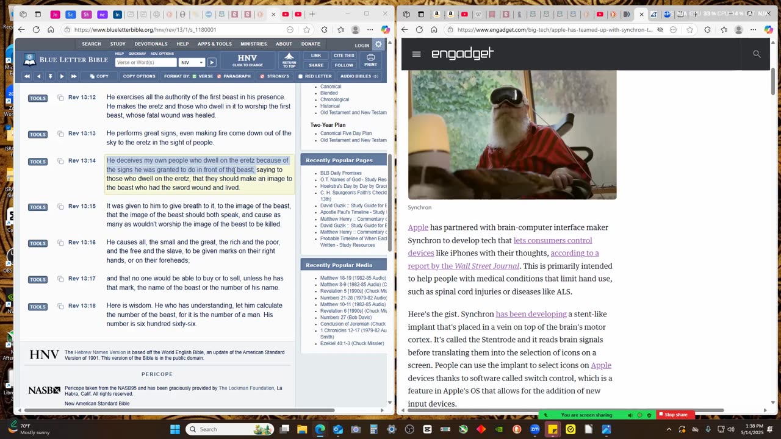
Task: Click the Synchron Vision Pro article image
Action: 513,135
